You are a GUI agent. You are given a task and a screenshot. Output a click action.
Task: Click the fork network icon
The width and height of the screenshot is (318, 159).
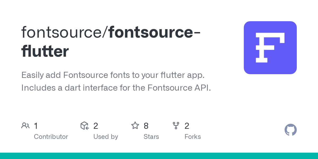point(176,126)
